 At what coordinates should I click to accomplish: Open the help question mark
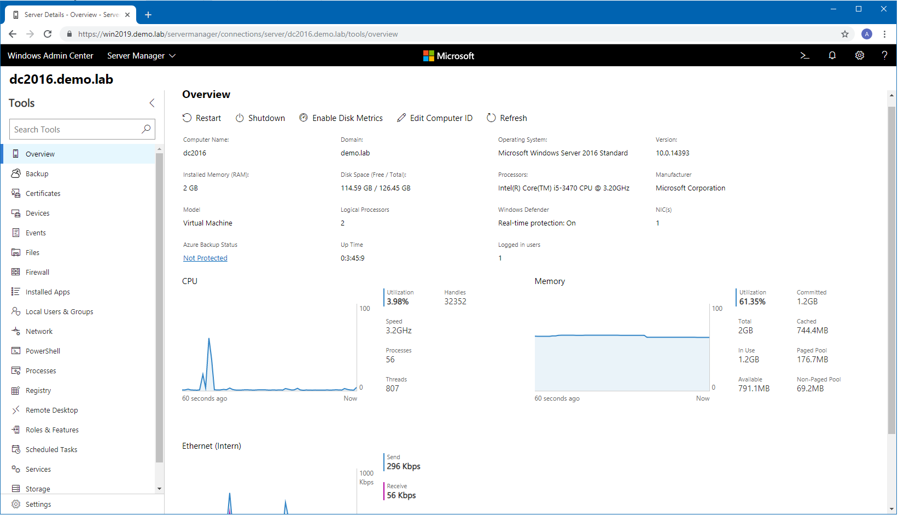point(884,55)
